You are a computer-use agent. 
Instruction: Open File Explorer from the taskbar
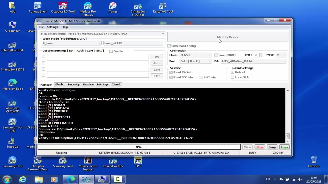click(39, 179)
